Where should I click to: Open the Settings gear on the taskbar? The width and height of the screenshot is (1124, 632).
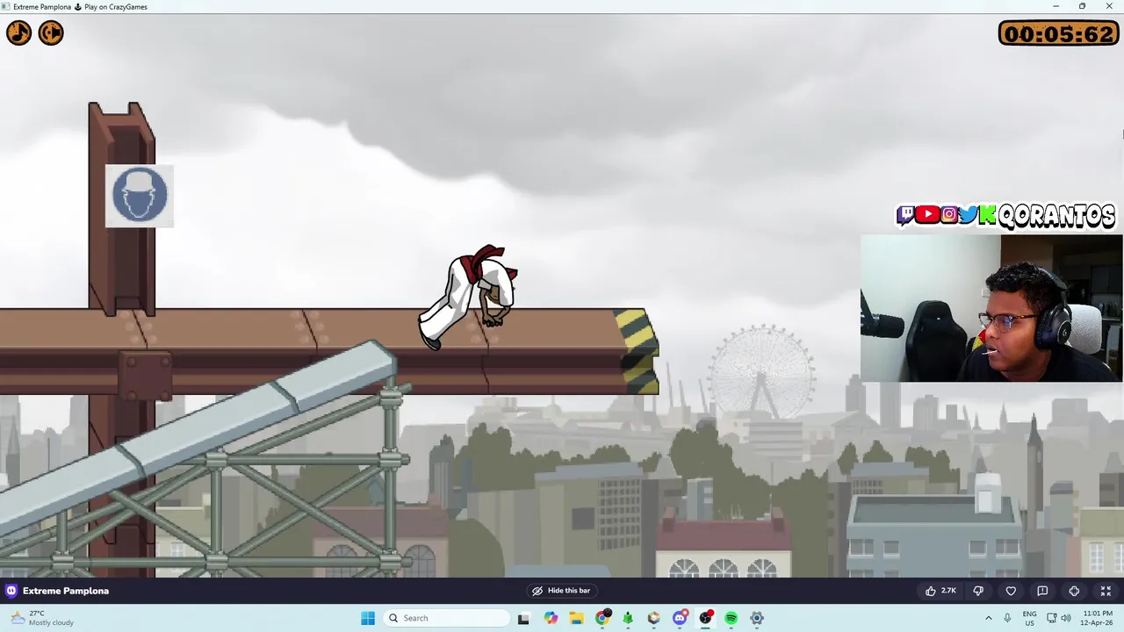(x=757, y=618)
